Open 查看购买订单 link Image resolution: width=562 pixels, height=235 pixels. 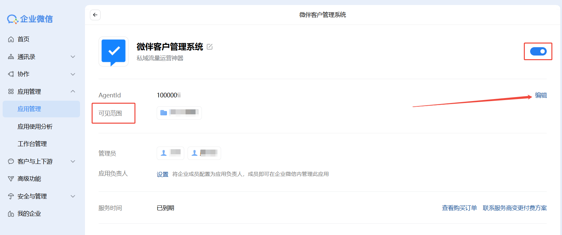pos(459,208)
